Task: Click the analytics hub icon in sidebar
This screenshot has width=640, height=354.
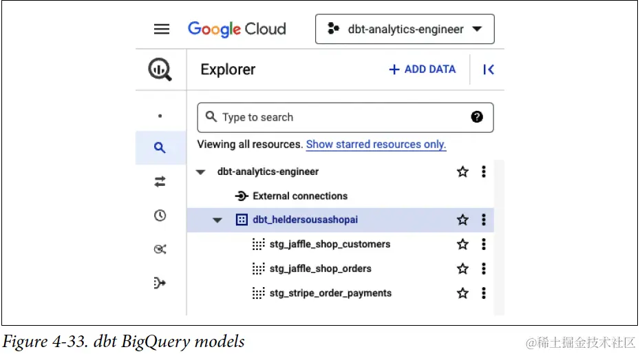Action: tap(160, 249)
